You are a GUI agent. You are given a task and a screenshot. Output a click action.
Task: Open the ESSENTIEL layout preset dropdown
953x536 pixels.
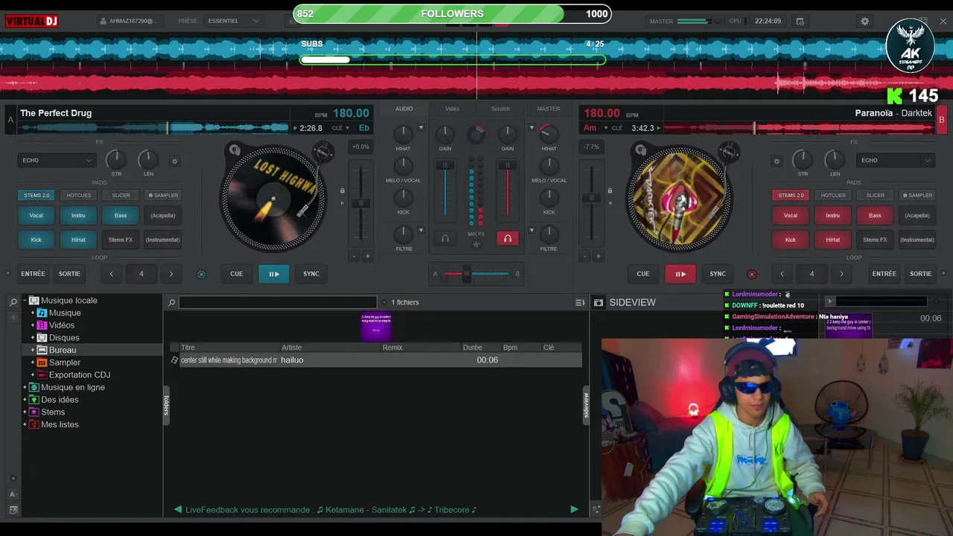click(233, 21)
